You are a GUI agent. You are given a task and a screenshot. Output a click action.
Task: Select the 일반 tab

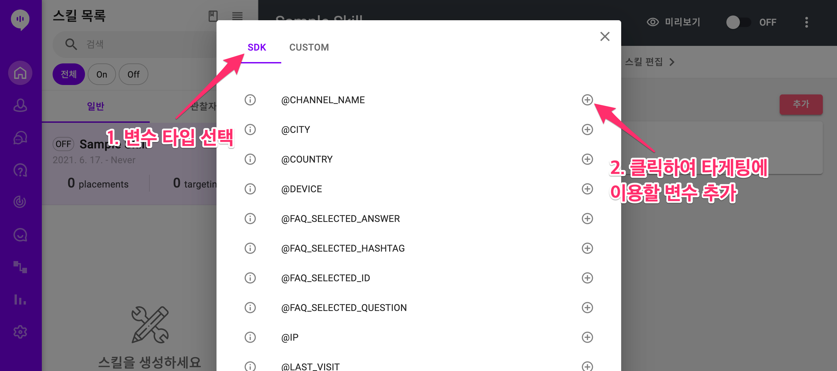(96, 107)
